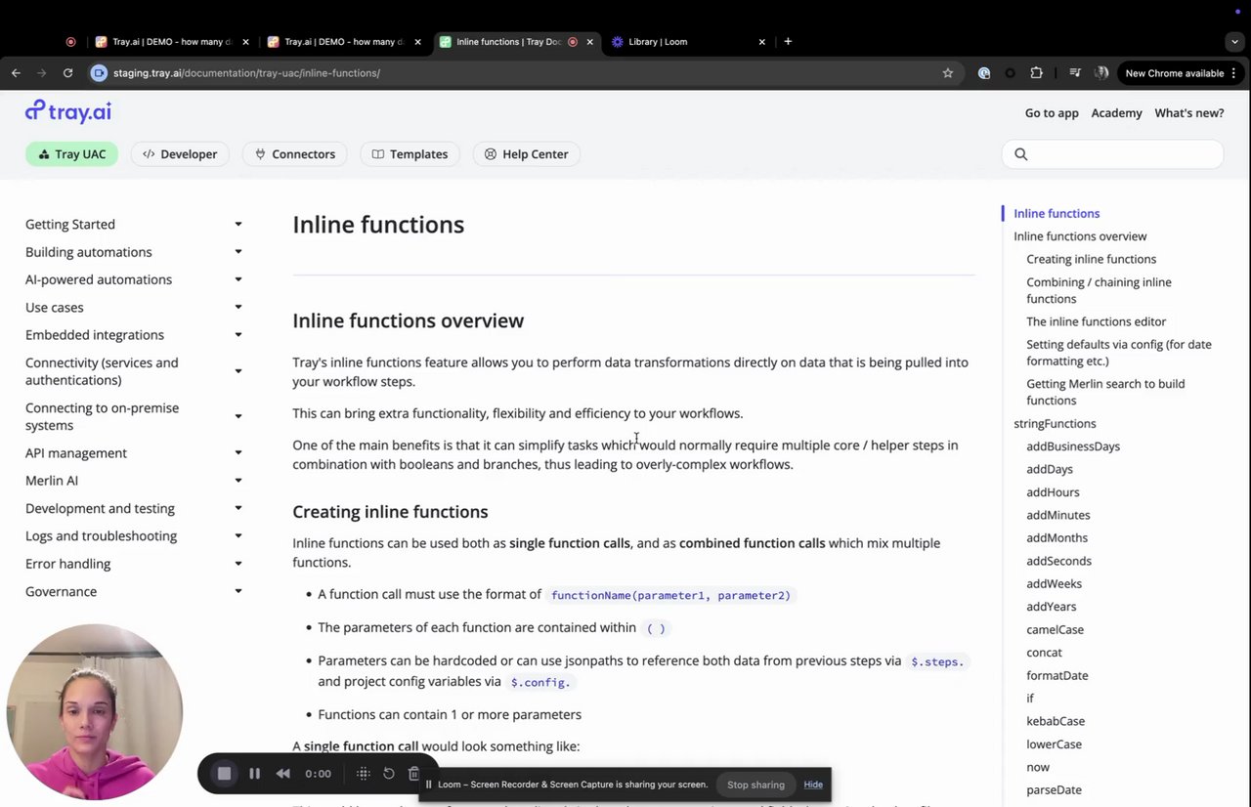The image size is (1251, 807).
Task: Open the Help Center tab
Action: coord(526,154)
